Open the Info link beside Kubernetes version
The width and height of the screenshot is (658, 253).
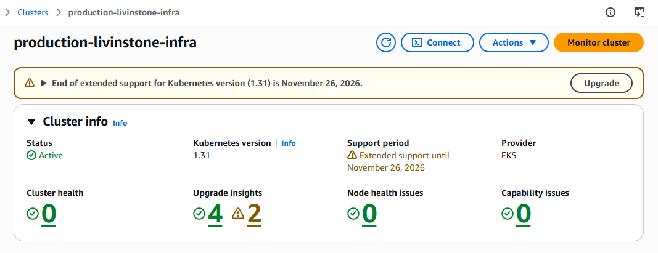click(289, 143)
